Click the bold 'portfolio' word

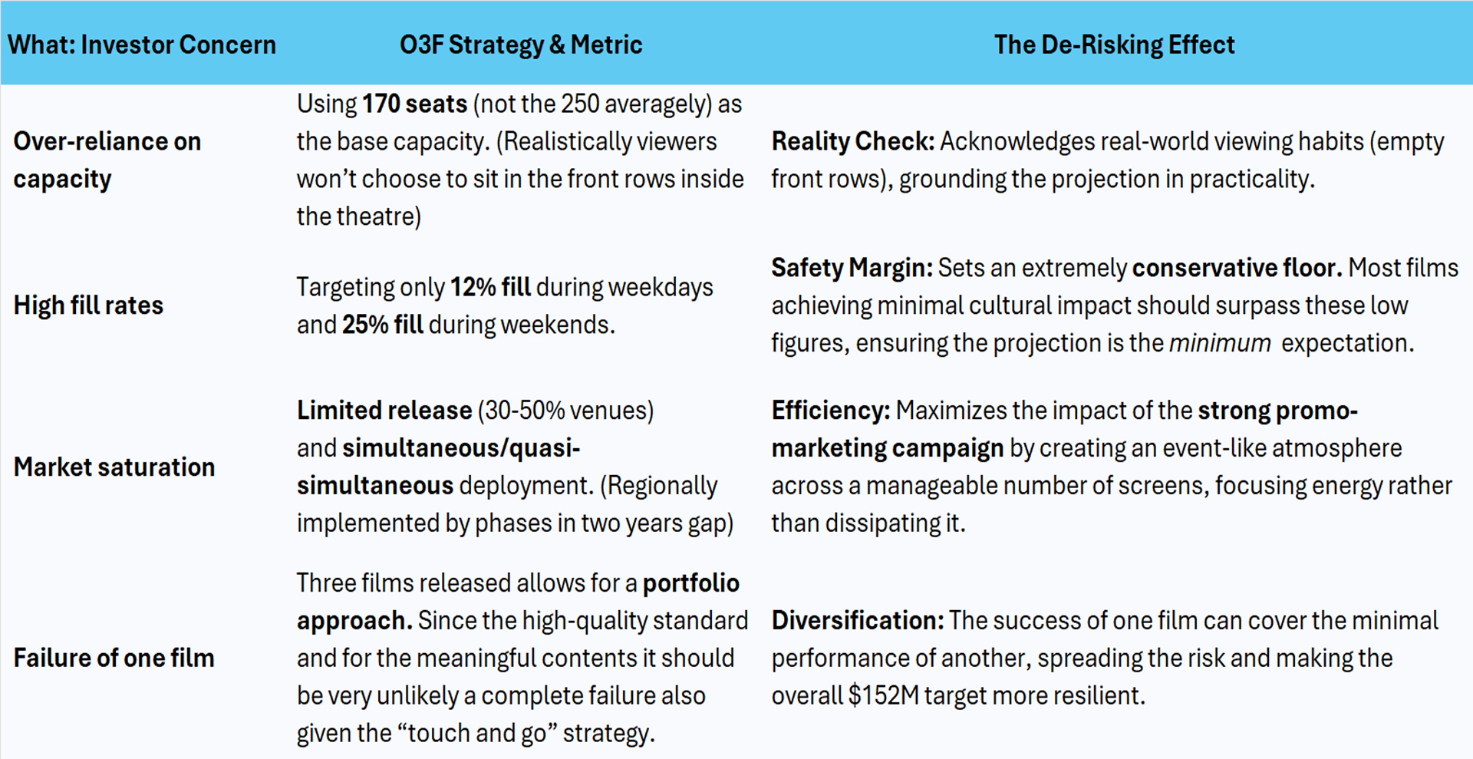pyautogui.click(x=690, y=583)
